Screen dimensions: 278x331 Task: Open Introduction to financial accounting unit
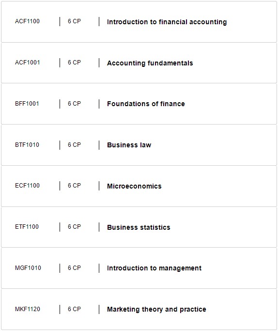(x=167, y=22)
